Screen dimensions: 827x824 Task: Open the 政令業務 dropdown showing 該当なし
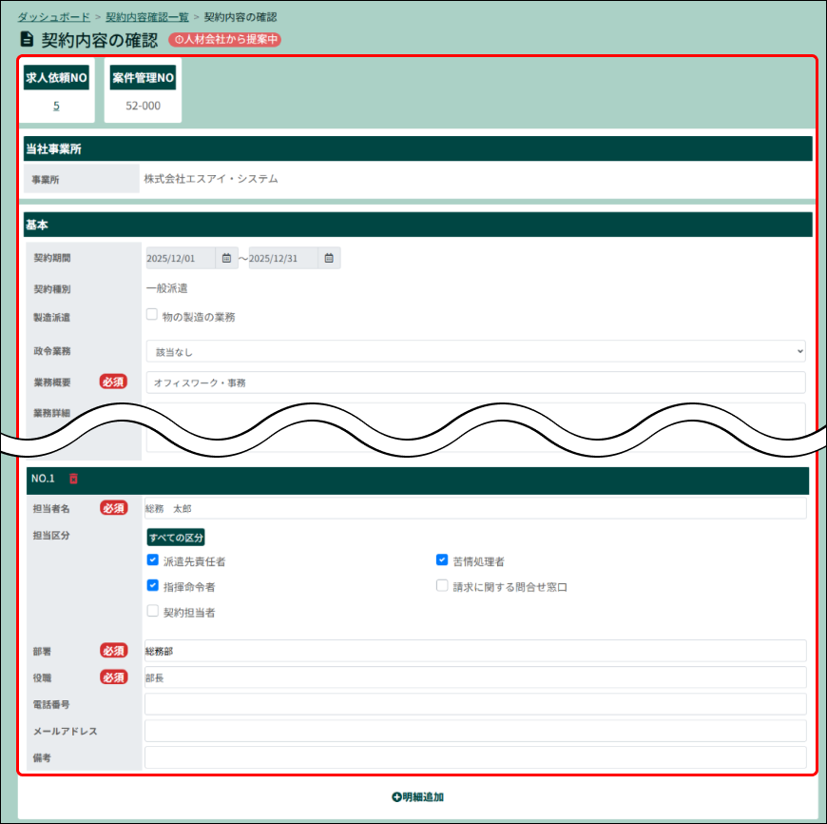coord(475,351)
